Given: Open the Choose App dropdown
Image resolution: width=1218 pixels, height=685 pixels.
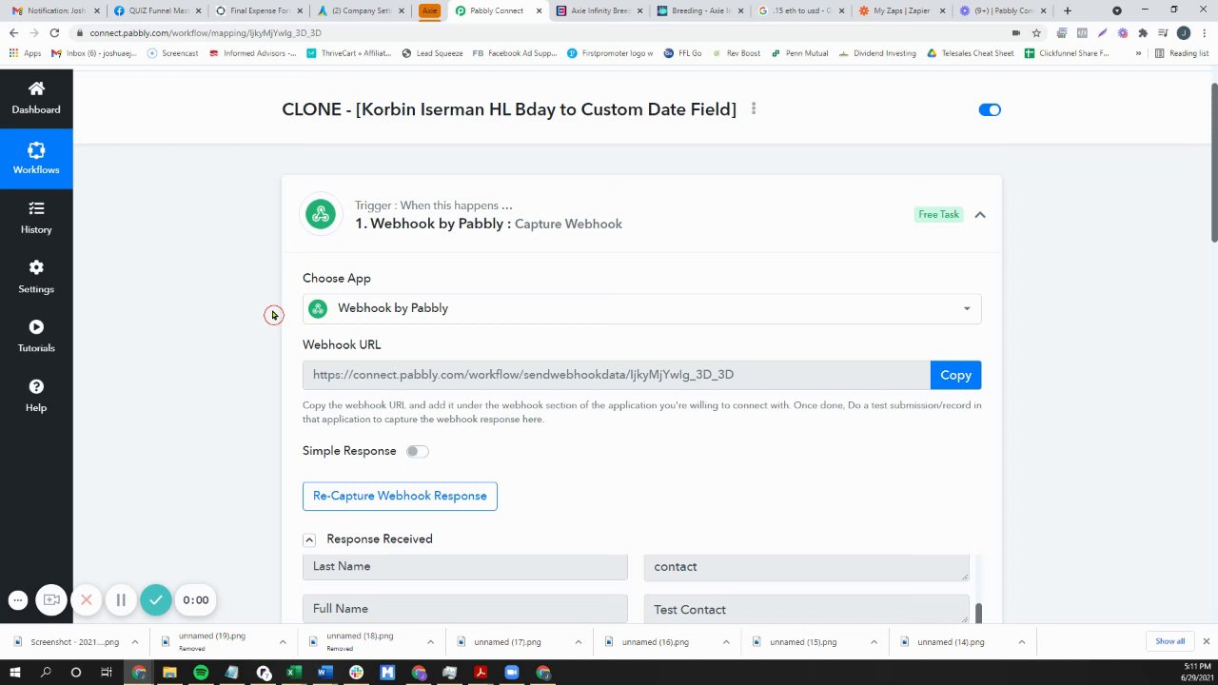Looking at the screenshot, I should (x=641, y=308).
